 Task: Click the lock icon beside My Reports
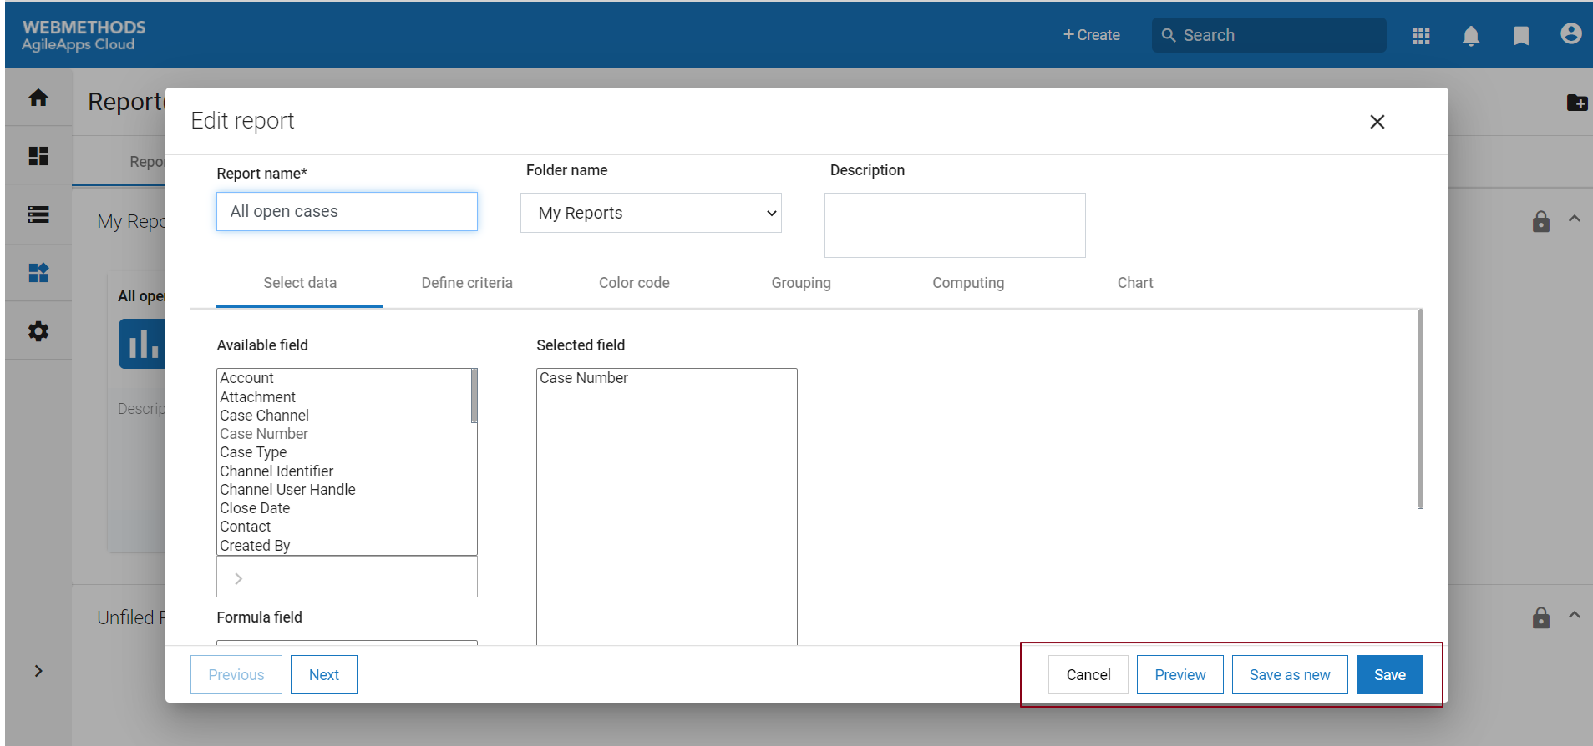click(1541, 221)
